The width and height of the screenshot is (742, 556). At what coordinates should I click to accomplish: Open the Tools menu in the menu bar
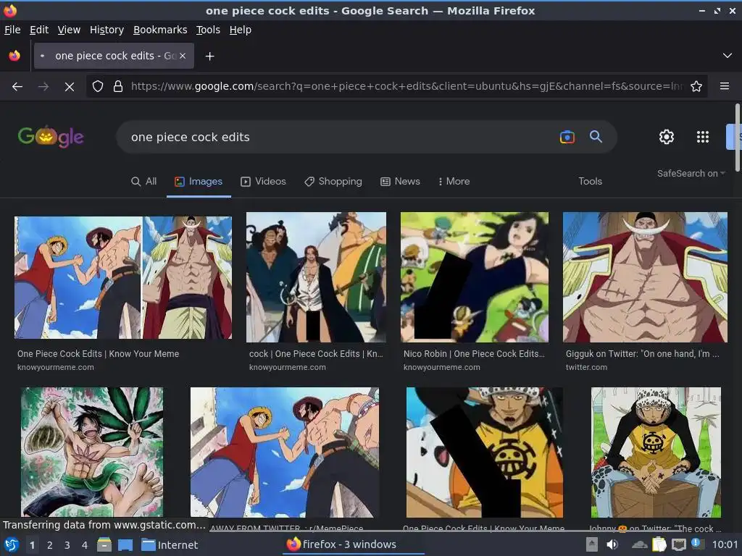tap(208, 30)
